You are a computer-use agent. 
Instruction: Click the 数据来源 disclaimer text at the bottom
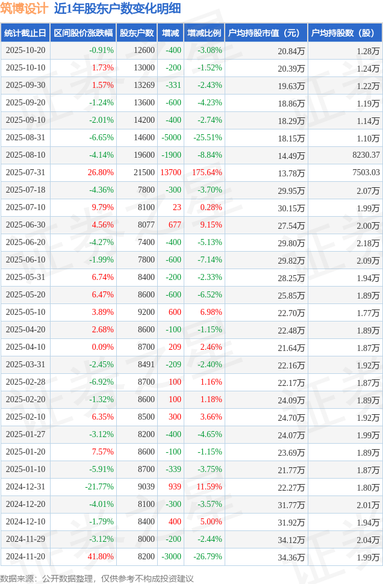click(97, 578)
